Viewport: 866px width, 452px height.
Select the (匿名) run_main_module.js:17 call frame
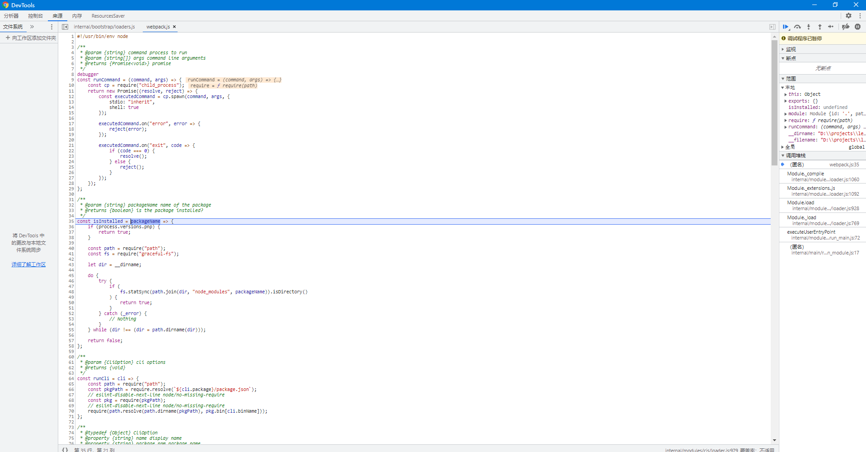(x=822, y=250)
